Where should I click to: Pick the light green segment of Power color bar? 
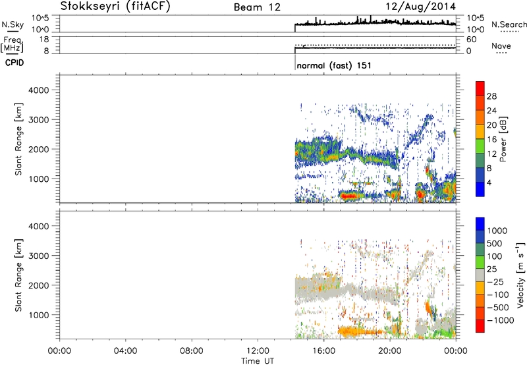point(480,146)
